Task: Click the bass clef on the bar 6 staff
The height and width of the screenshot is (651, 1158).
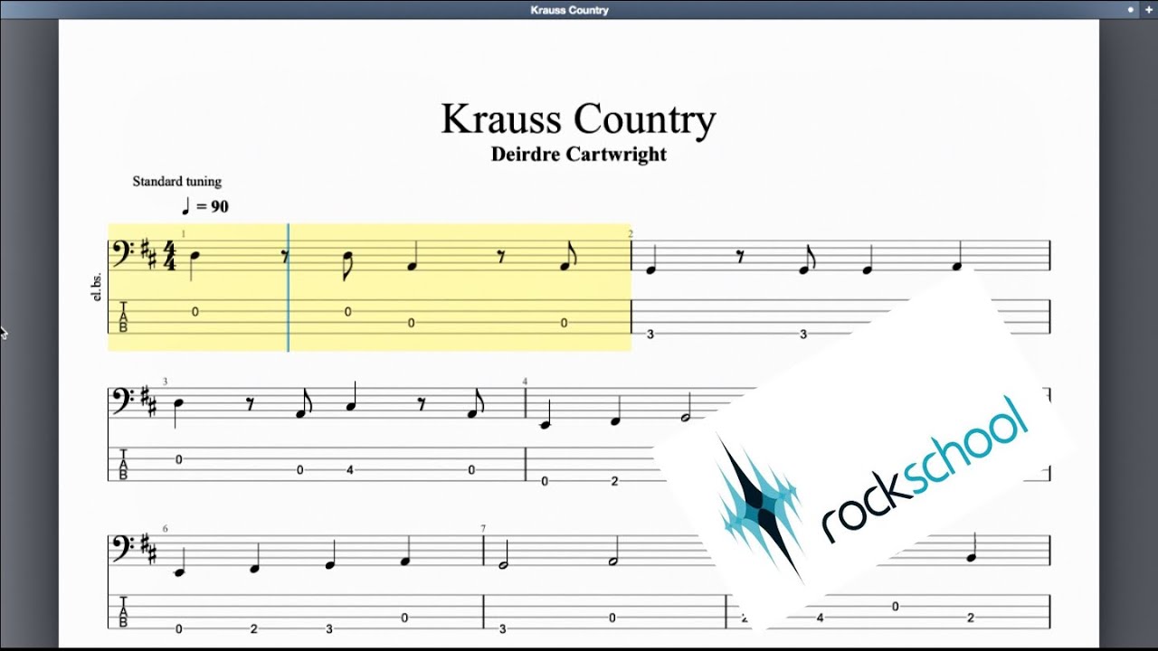Action: coord(124,548)
